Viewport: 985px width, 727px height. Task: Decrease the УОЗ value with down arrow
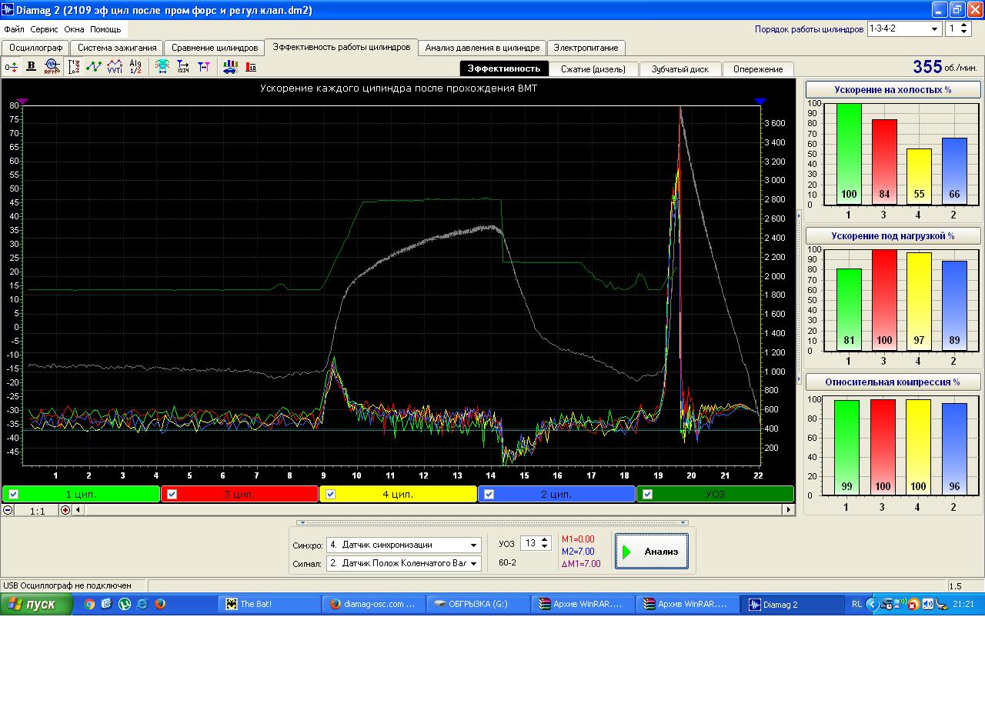pyautogui.click(x=546, y=547)
